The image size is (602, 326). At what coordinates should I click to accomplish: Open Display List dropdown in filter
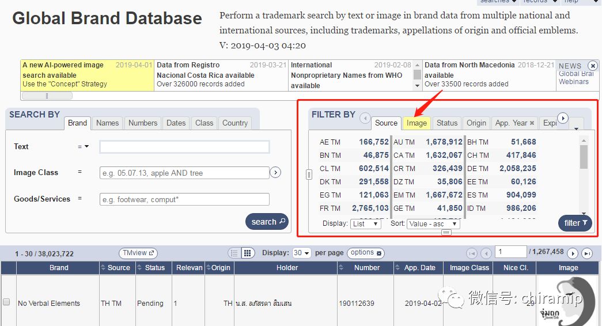pyautogui.click(x=365, y=224)
